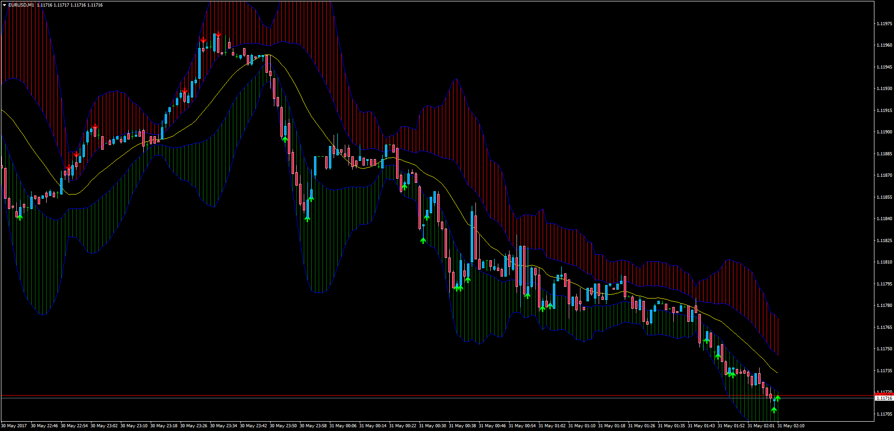Viewport: 894px width, 431px height.
Task: Click the 30 May 23:58 time label
Action: pyautogui.click(x=313, y=425)
